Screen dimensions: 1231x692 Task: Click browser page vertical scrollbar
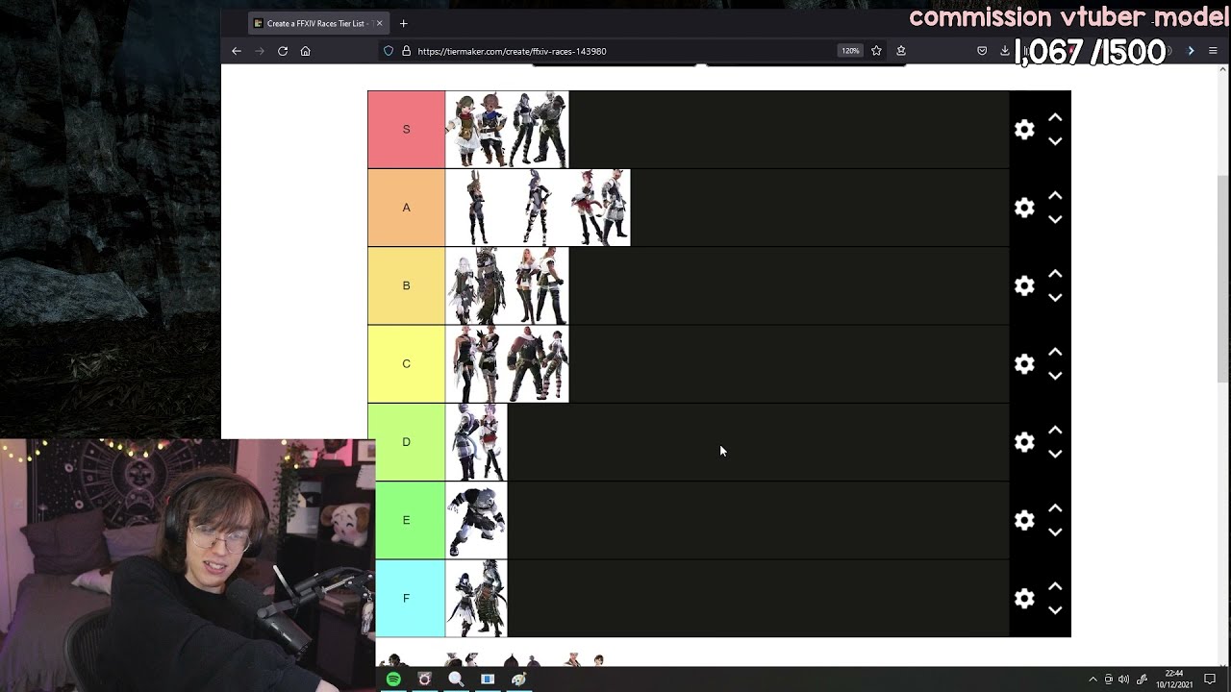1223,279
